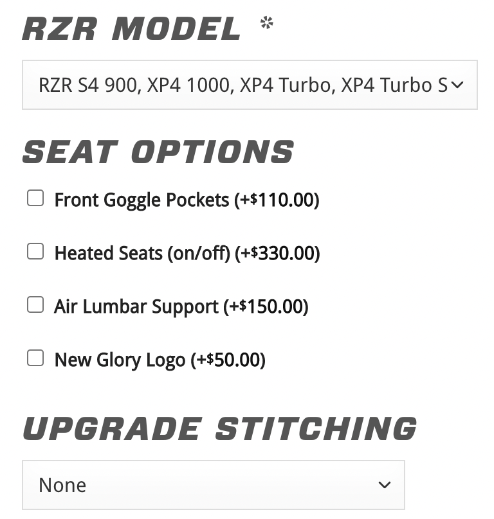Click the UPGRADE STITCHING heading
The height and width of the screenshot is (519, 494).
coord(219,429)
